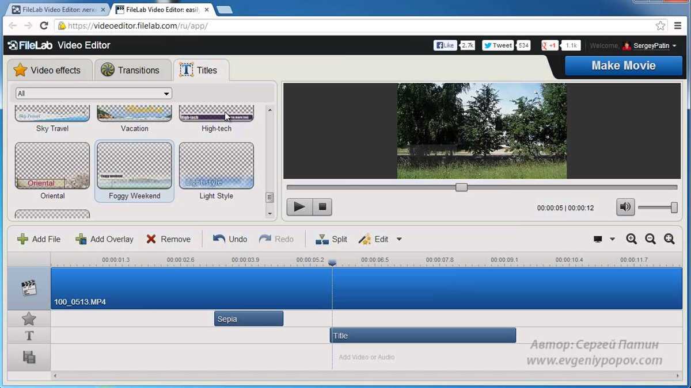Go back in the browser

pyautogui.click(x=13, y=26)
